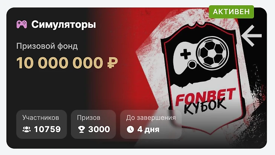This screenshot has width=275, height=155.
Task: Click the participants people icon
Action: 27,129
